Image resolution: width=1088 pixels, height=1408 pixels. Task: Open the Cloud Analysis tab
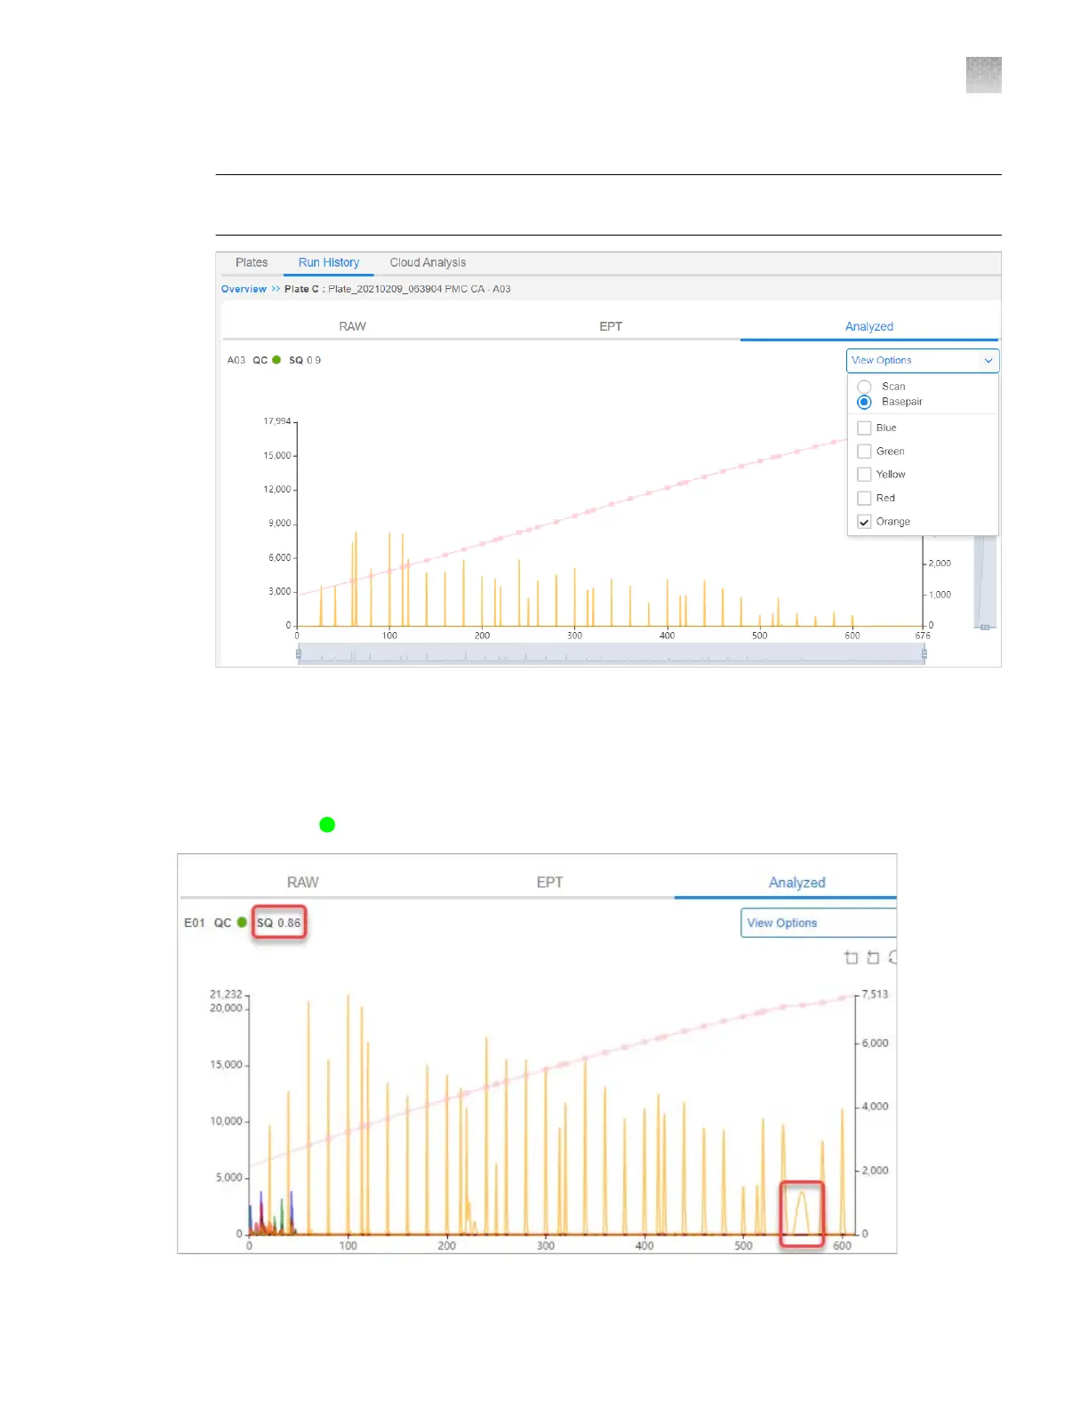coord(428,262)
